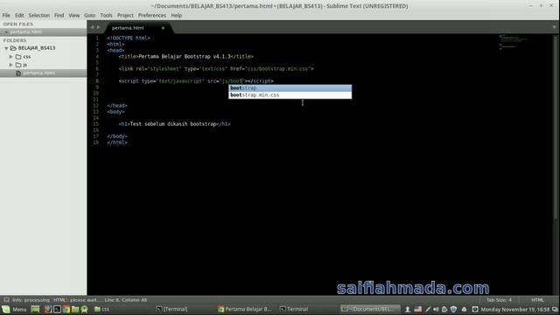Click the notifications bell tray icon

pyautogui.click(x=464, y=309)
